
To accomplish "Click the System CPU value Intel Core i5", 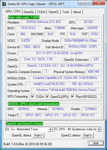I will point(63,84).
